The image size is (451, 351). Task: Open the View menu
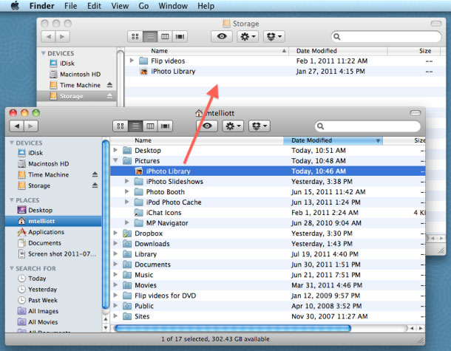(120, 6)
